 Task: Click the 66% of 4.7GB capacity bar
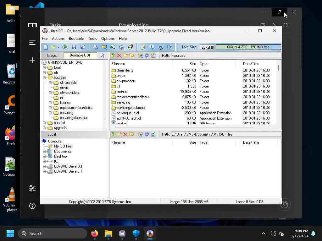click(248, 47)
